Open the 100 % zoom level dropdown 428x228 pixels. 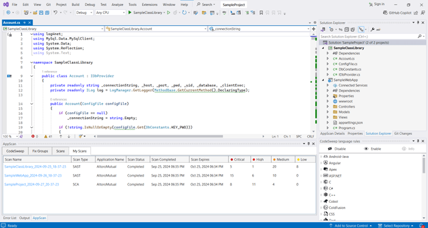coord(10,136)
